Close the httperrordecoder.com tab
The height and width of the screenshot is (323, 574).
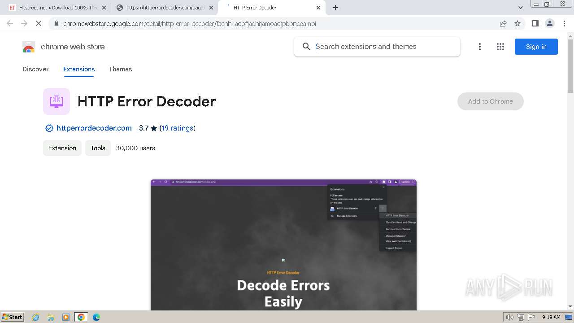click(x=211, y=8)
